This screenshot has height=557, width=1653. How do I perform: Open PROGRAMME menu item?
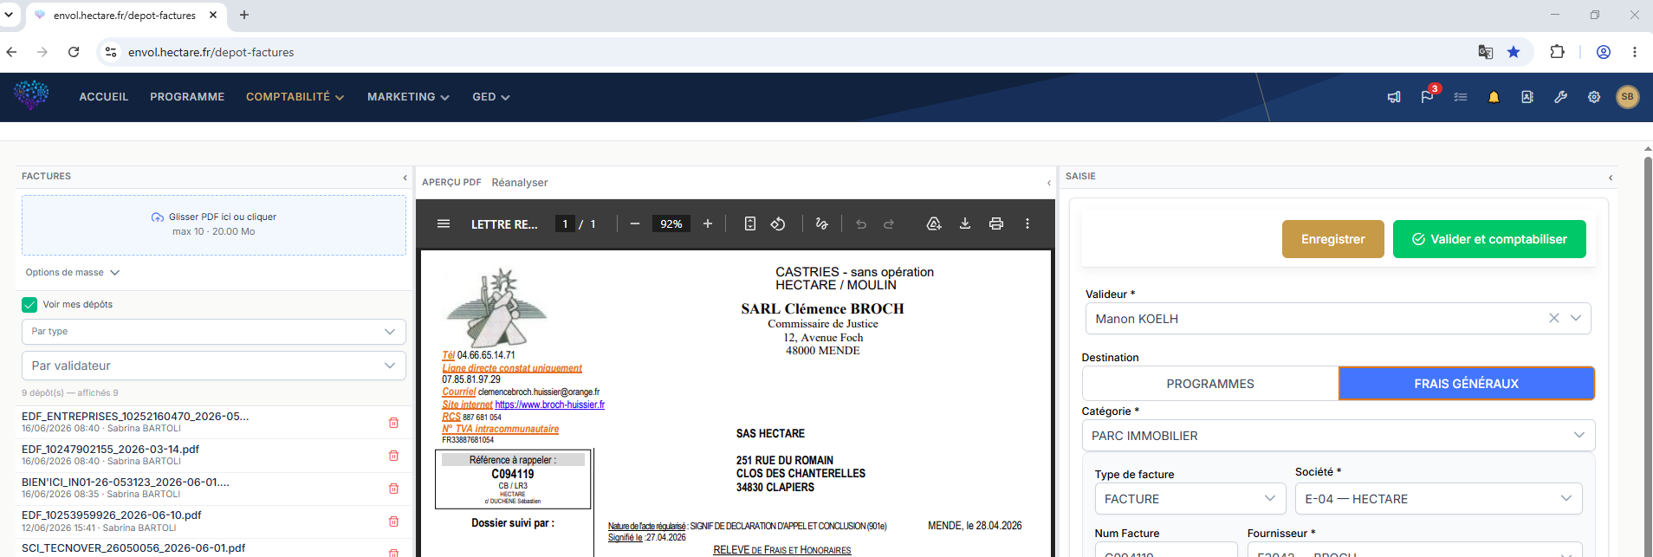187,97
